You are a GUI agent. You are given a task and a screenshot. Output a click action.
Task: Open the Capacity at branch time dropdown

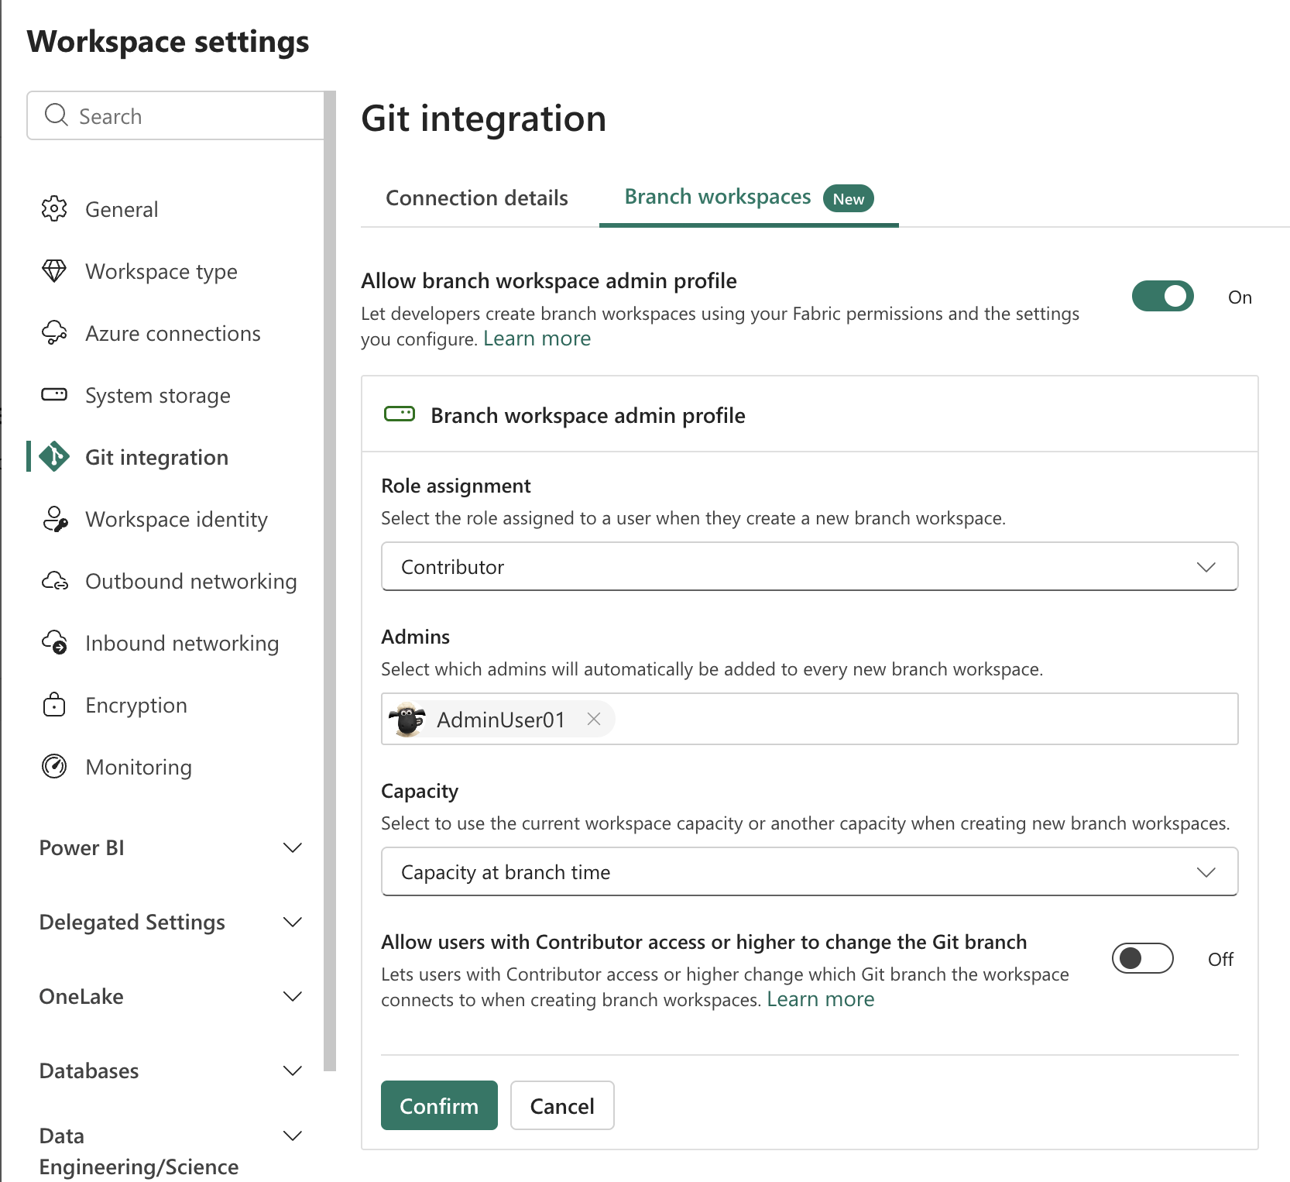(809, 872)
